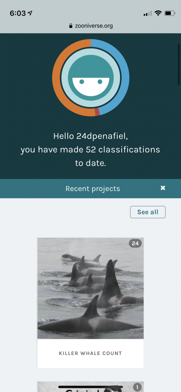Tap the small red ring segment
Image resolution: width=181 pixels, height=392 pixels.
pyautogui.click(x=97, y=112)
